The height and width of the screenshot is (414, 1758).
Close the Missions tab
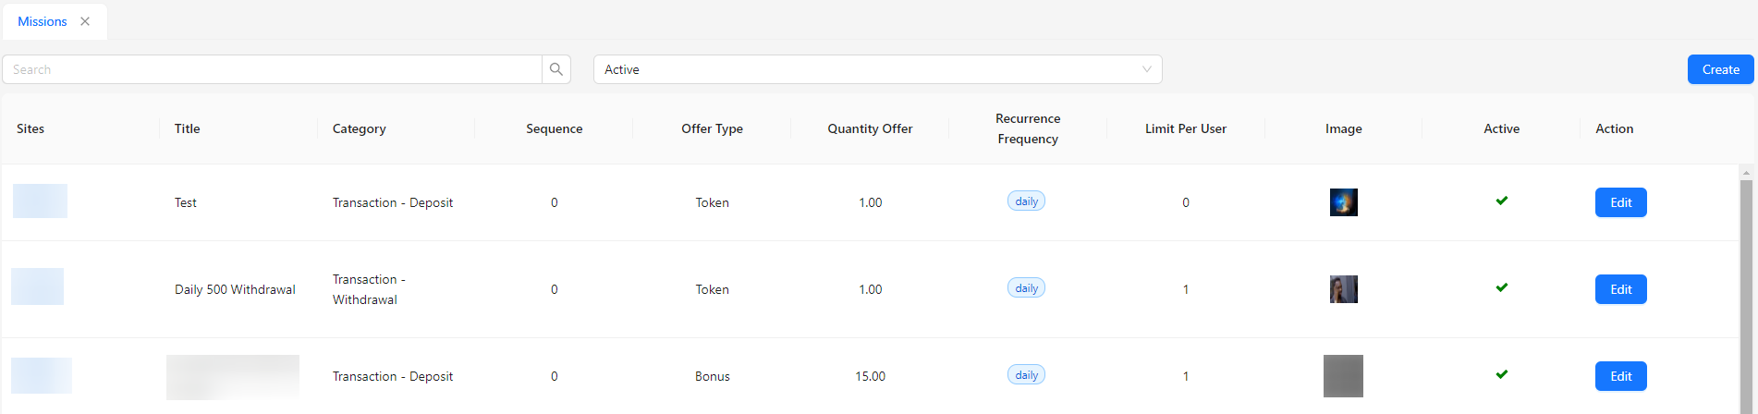85,21
